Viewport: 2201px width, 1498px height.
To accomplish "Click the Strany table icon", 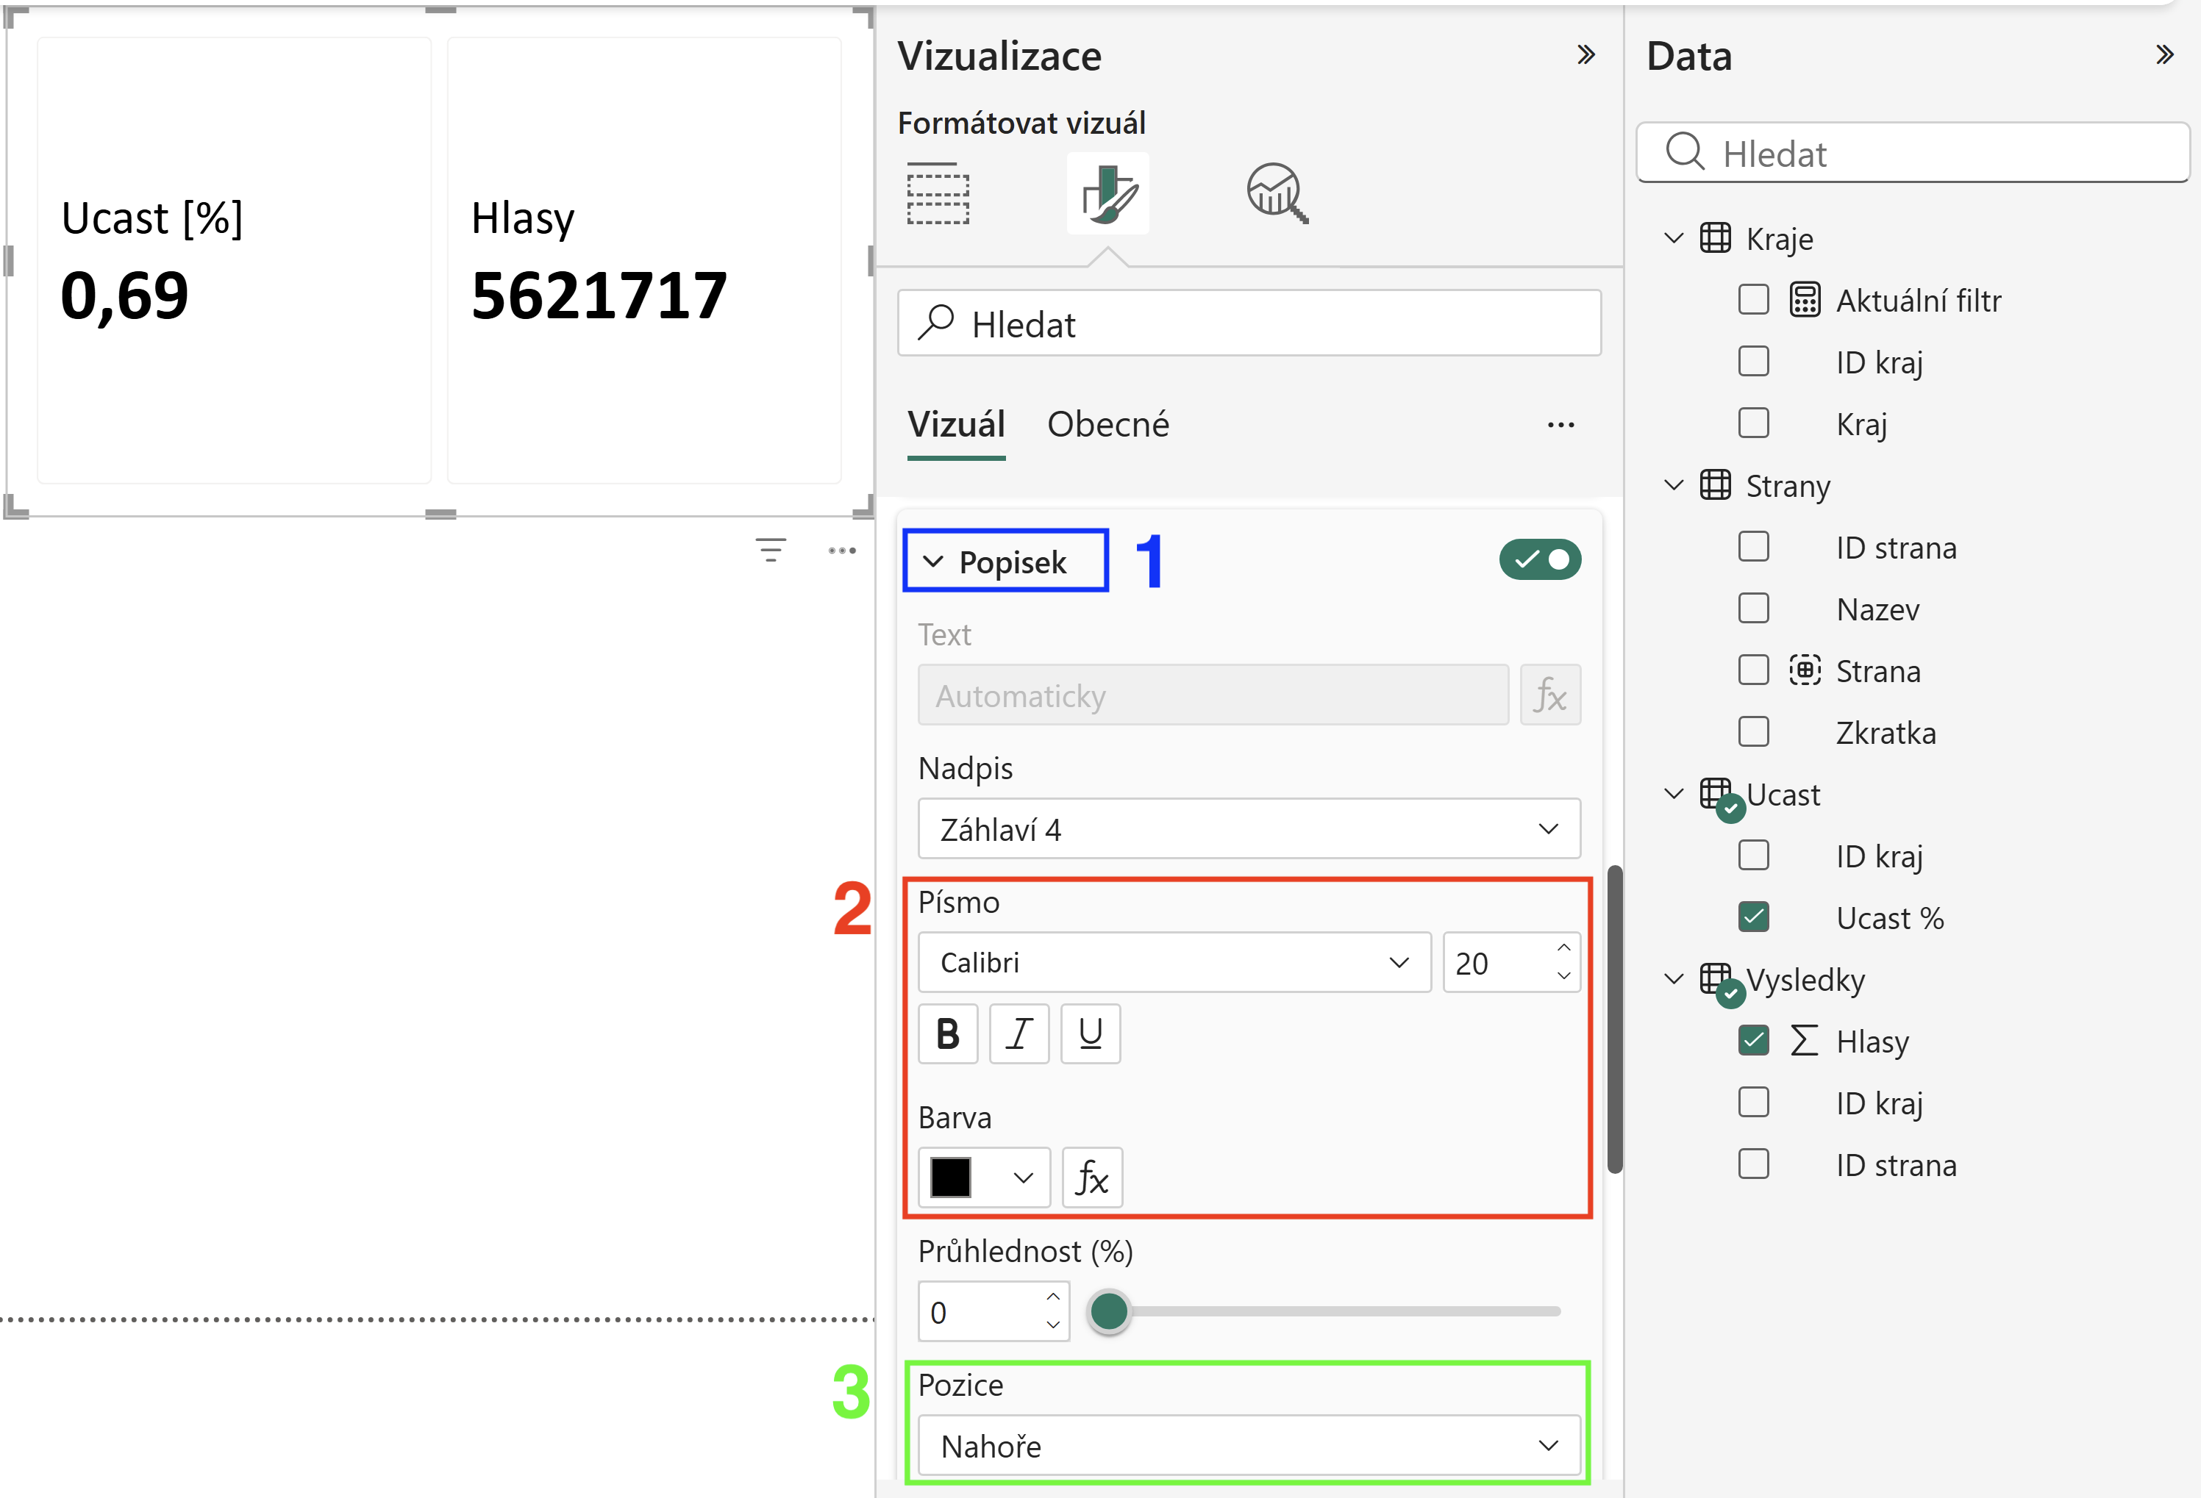I will pos(1715,486).
